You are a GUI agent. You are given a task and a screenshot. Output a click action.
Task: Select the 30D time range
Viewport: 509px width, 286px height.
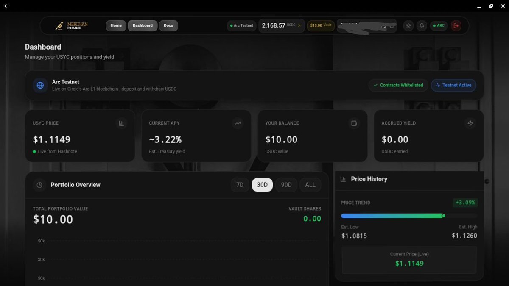pyautogui.click(x=262, y=185)
